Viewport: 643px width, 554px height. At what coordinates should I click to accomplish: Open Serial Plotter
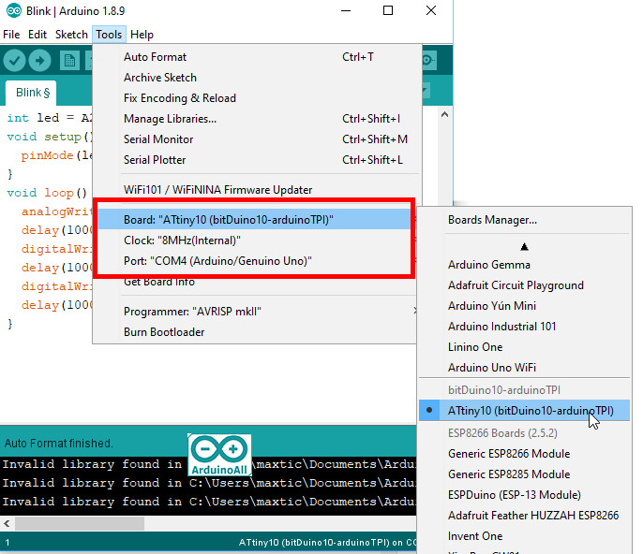258,160
